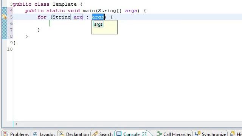Click the Call Hierarchy icon
The height and width of the screenshot is (136, 242).
point(159,134)
